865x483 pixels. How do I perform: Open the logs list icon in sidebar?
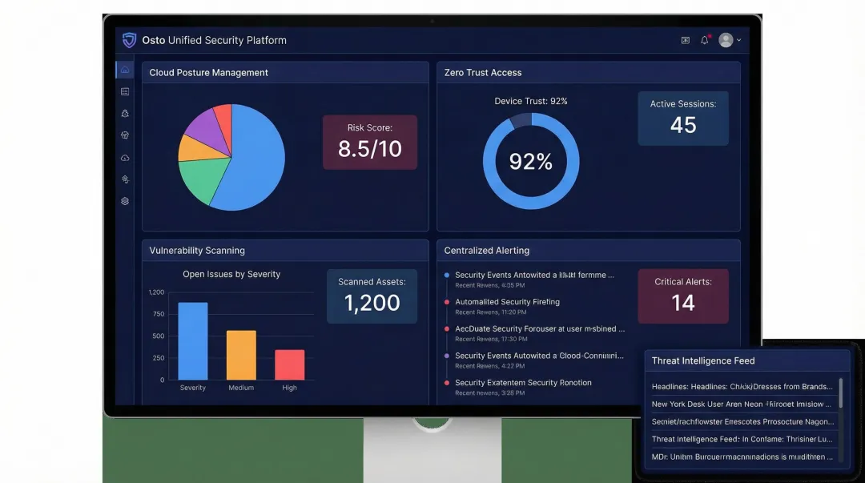click(x=124, y=91)
